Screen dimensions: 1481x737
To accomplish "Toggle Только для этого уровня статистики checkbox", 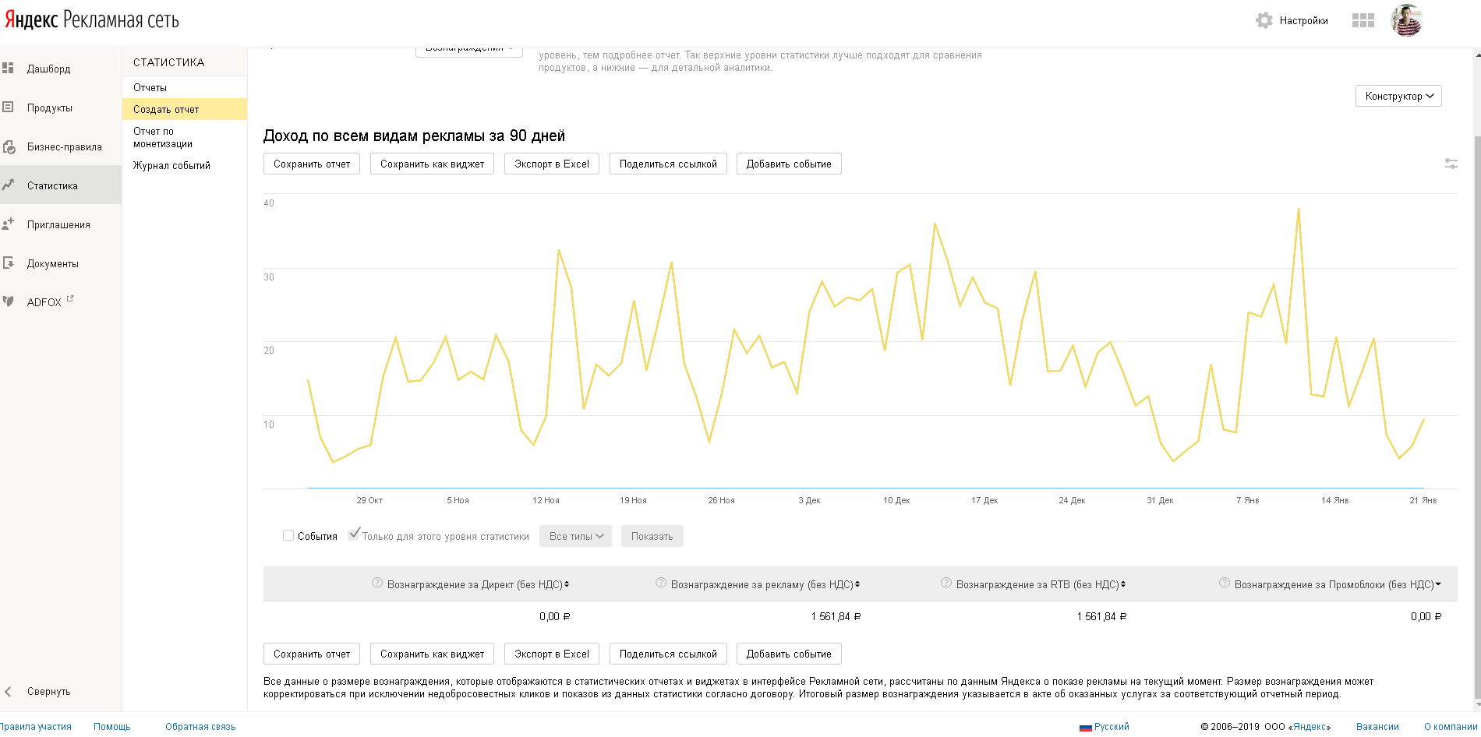I will (x=354, y=534).
